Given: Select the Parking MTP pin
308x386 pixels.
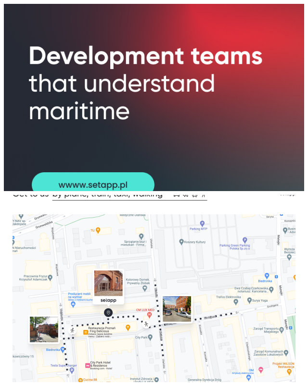Looking at the screenshot, I should [x=202, y=223].
